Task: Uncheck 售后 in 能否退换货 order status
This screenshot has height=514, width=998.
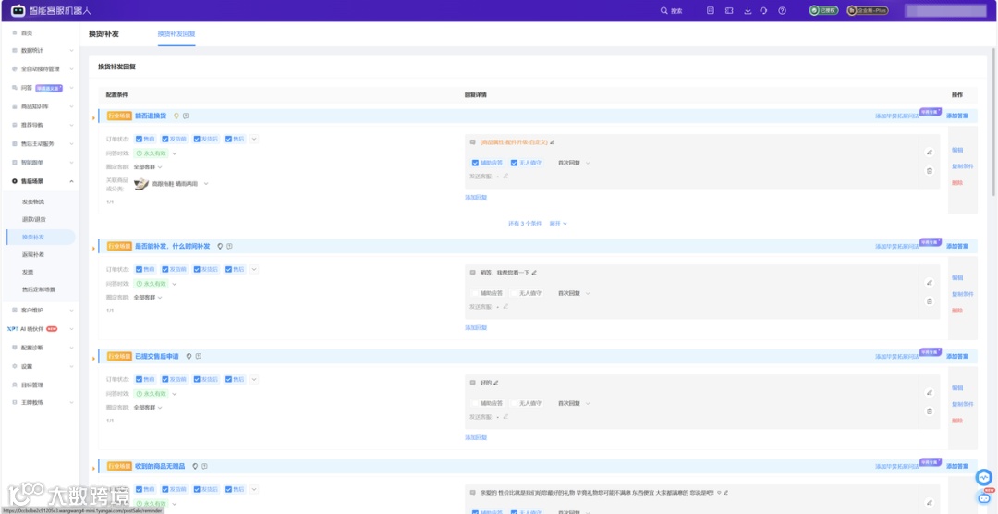Action: (x=228, y=139)
